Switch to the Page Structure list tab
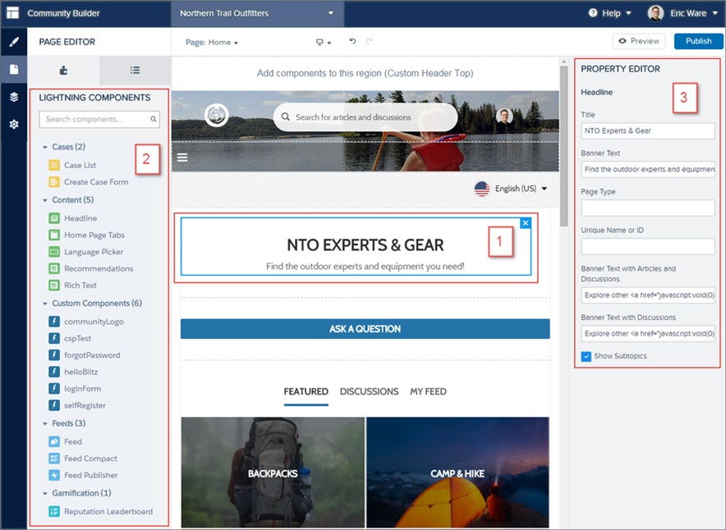 pyautogui.click(x=135, y=71)
